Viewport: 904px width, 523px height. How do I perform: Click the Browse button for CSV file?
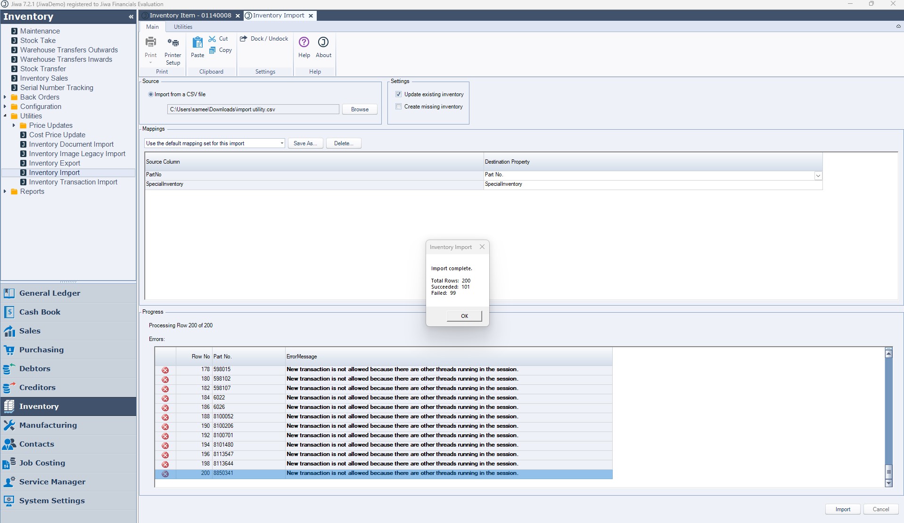(x=360, y=109)
